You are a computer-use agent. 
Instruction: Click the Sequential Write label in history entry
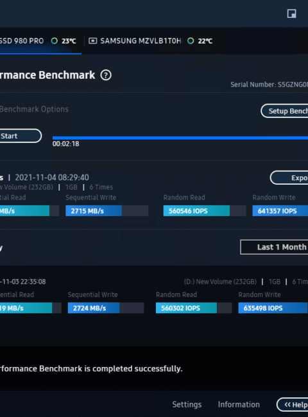(x=92, y=294)
